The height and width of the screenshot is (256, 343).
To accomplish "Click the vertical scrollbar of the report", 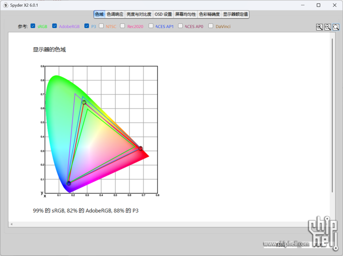I will click(x=332, y=115).
